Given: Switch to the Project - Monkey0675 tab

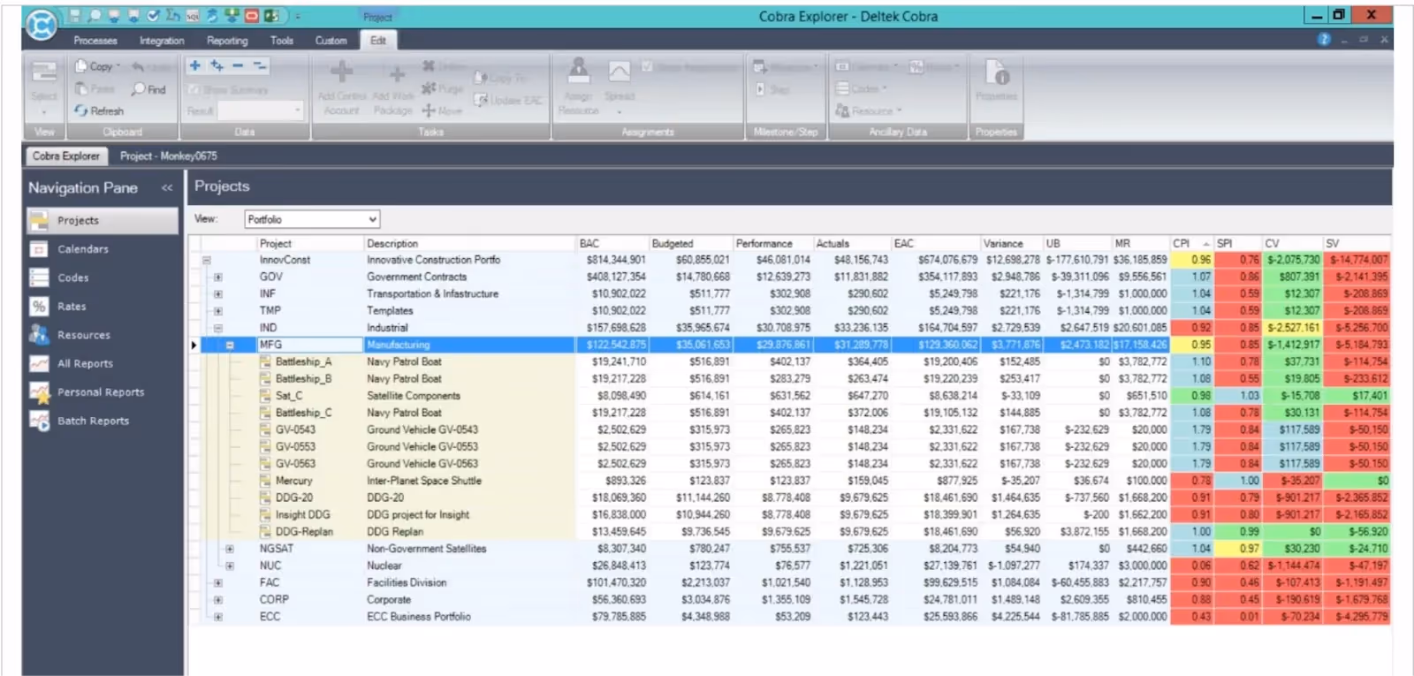Looking at the screenshot, I should (x=168, y=156).
